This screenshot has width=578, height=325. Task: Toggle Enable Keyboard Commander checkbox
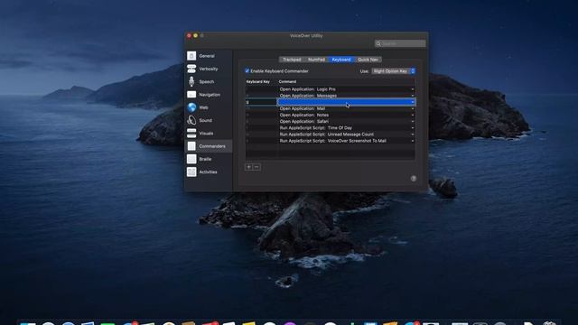247,70
